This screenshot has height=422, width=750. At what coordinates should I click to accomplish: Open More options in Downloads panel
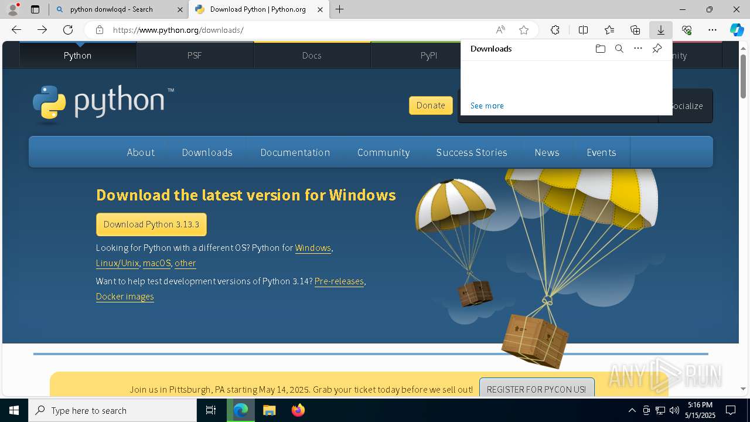tap(638, 49)
